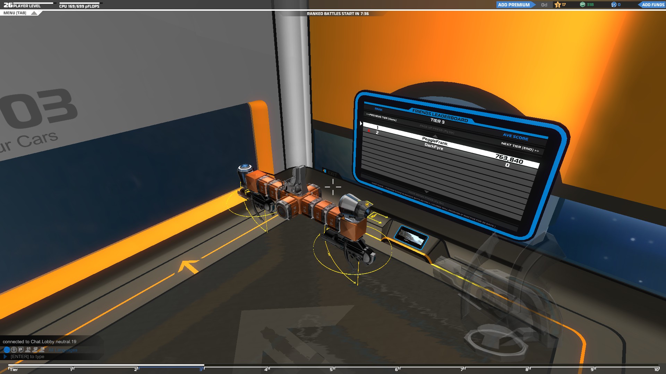Select private chat slot 2 icon

point(35,350)
